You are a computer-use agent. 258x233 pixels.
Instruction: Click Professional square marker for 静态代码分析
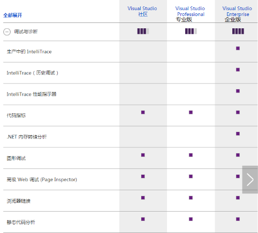[x=191, y=219]
